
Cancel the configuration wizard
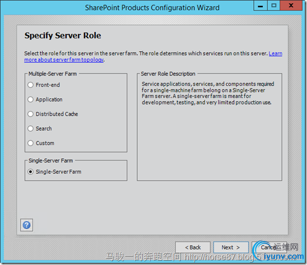click(269, 247)
